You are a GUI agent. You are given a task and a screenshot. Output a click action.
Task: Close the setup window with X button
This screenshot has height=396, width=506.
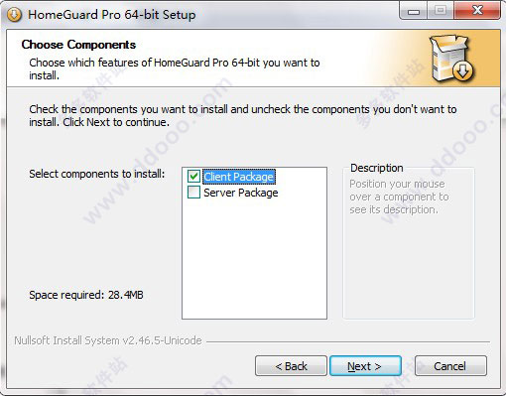pos(477,11)
